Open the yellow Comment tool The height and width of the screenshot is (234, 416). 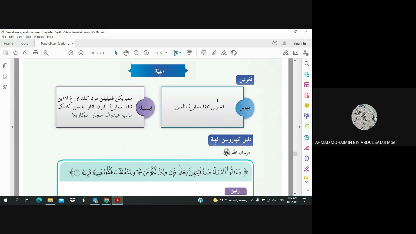click(307, 106)
